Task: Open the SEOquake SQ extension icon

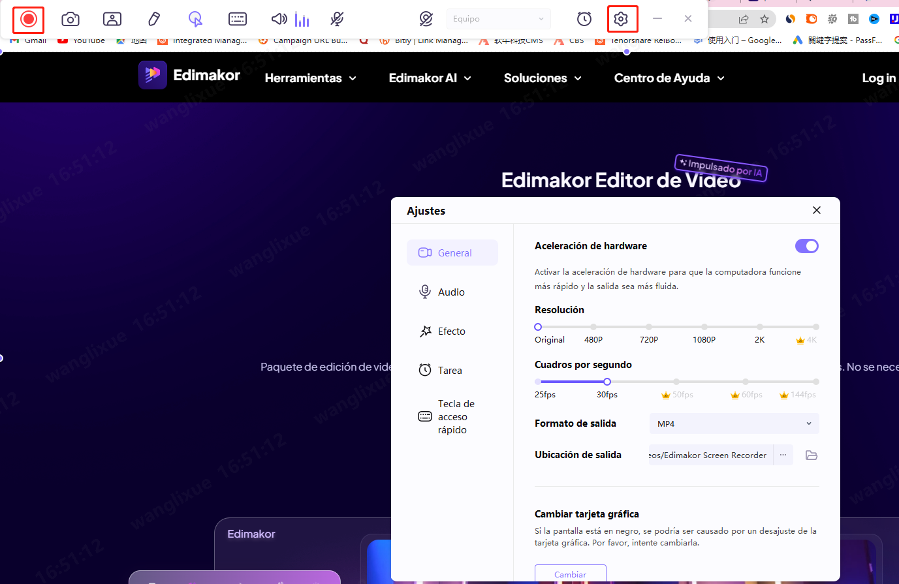Action: click(x=832, y=19)
